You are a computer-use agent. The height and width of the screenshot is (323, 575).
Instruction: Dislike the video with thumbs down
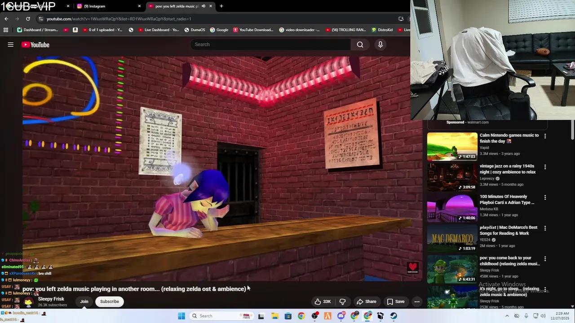point(343,301)
